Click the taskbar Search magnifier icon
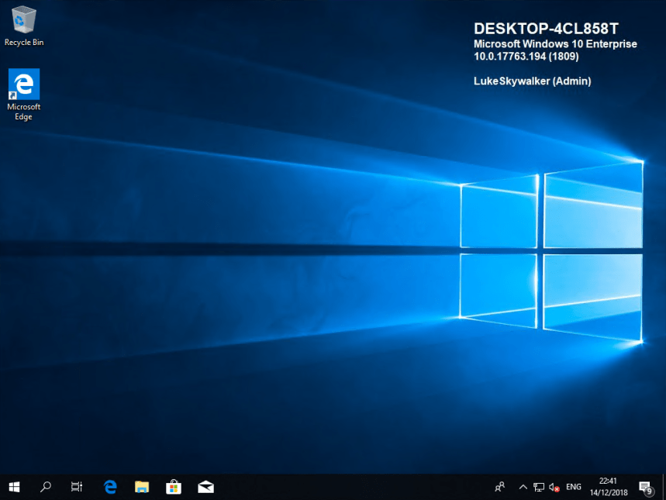The width and height of the screenshot is (666, 500). point(46,487)
